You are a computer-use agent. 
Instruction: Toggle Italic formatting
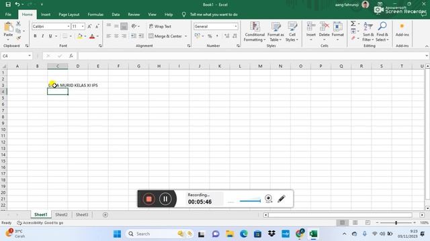[x=43, y=36]
